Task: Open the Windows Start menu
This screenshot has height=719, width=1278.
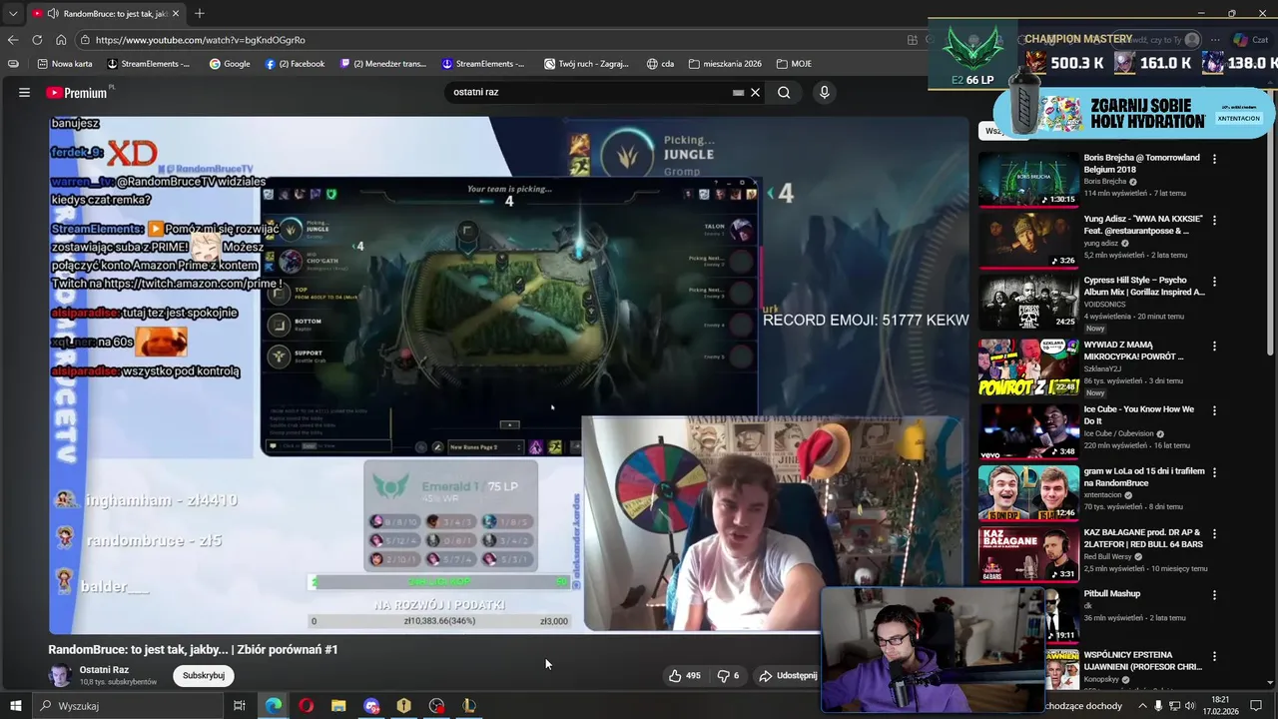Action: [15, 706]
